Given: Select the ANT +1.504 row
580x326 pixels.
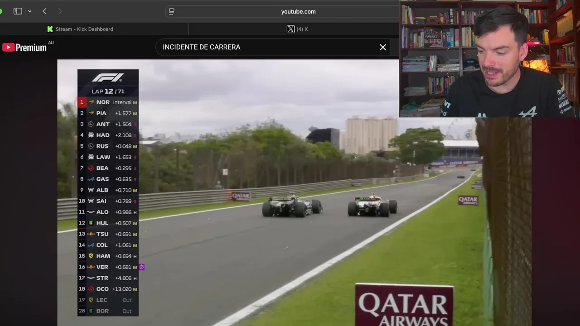Looking at the screenshot, I should (108, 124).
